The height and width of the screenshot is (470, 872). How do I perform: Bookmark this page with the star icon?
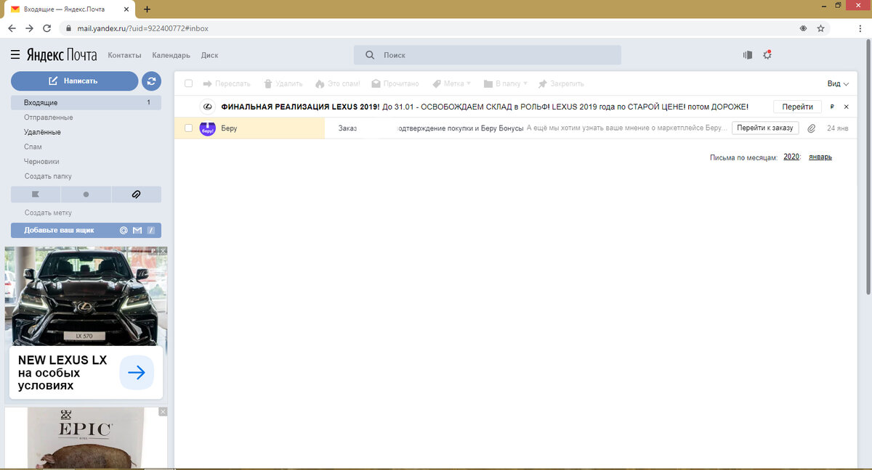pyautogui.click(x=820, y=28)
